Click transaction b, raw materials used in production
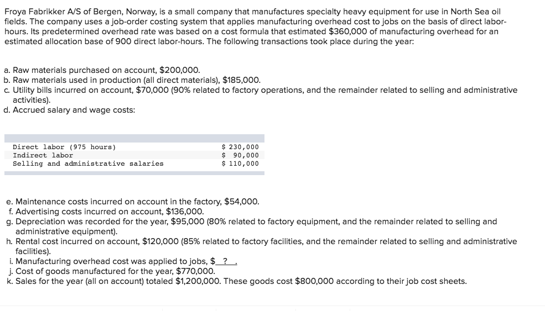 [x=132, y=80]
